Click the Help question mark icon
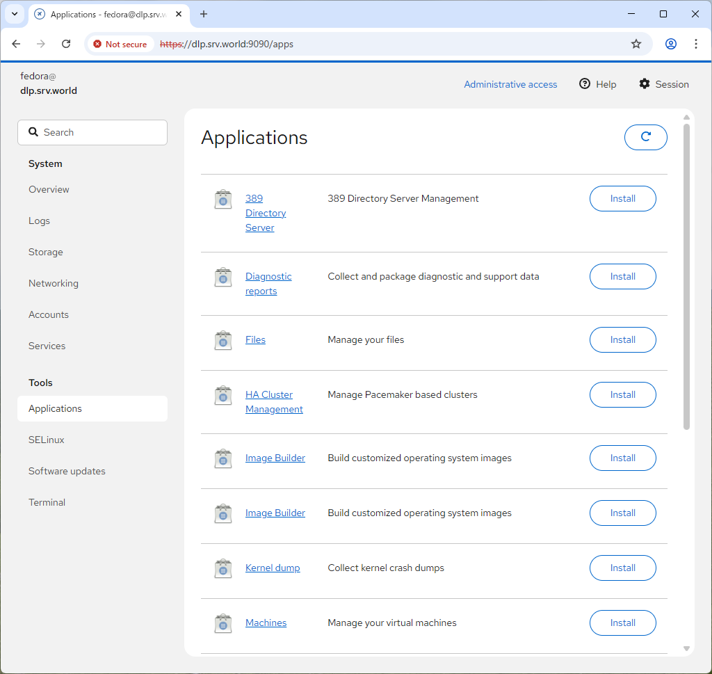Image resolution: width=712 pixels, height=674 pixels. click(x=585, y=84)
